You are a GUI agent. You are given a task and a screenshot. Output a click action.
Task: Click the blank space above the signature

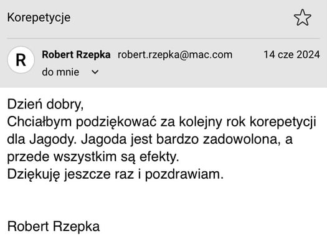163,201
